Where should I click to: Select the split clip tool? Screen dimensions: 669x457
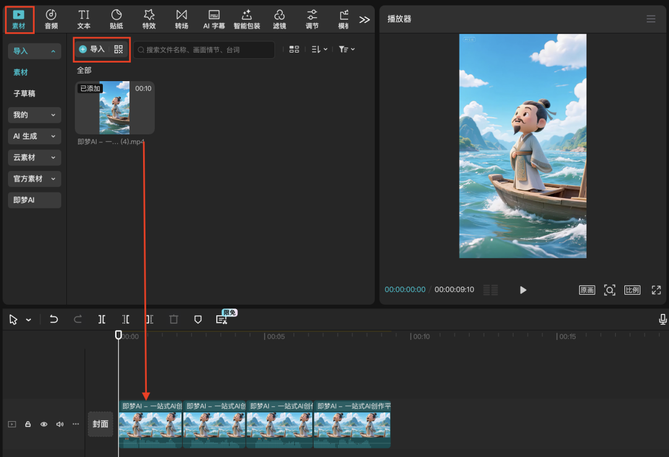tap(102, 320)
